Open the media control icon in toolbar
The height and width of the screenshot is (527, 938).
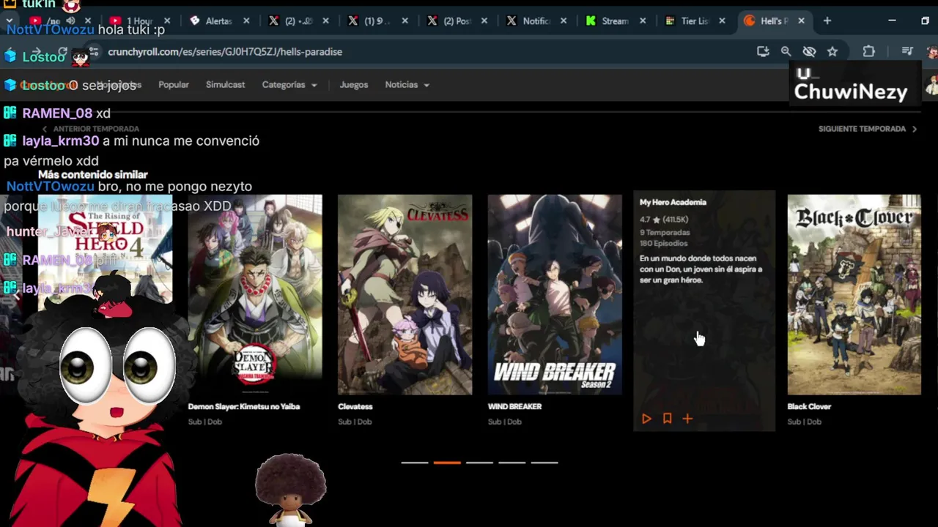pos(907,51)
